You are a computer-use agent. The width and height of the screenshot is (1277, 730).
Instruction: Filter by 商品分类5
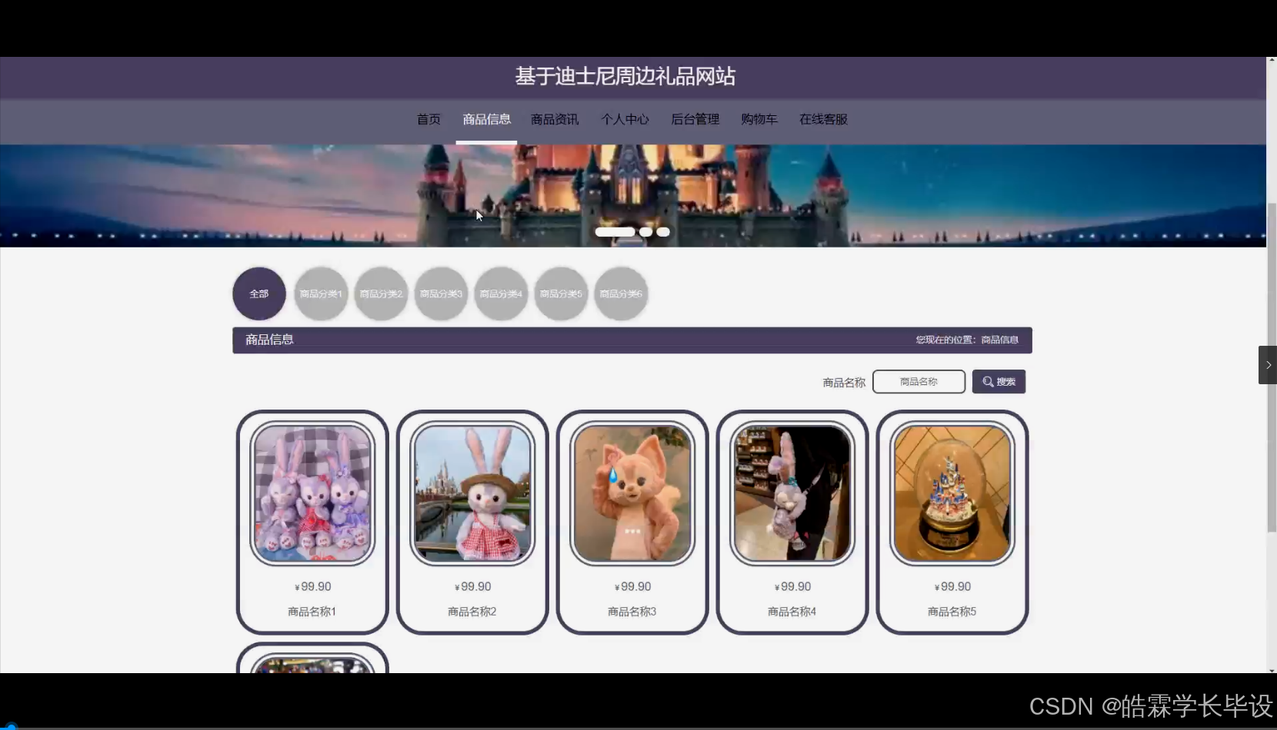561,294
